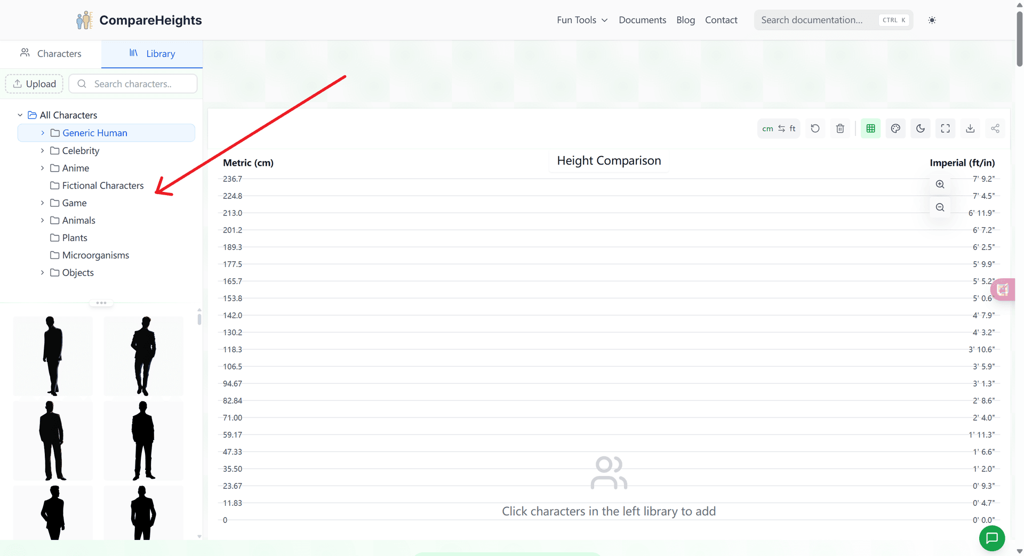Click the share icon
This screenshot has width=1024, height=556.
click(995, 128)
